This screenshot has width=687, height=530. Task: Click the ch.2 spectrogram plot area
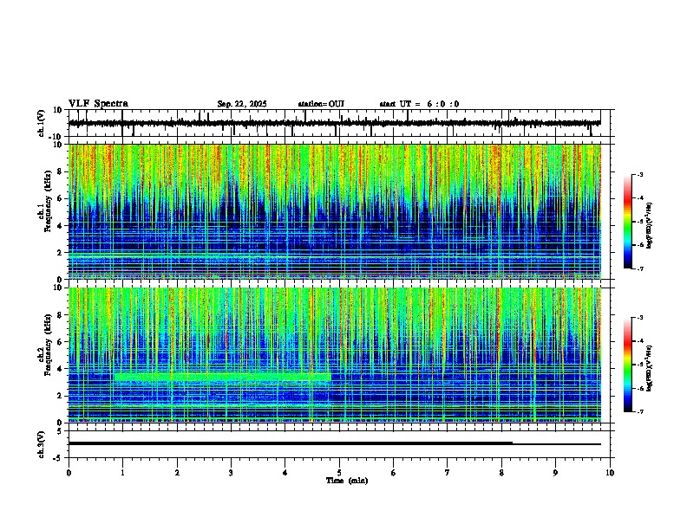[x=334, y=355]
